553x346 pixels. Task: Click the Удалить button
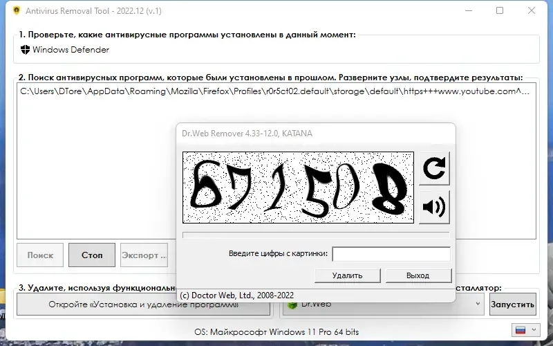coord(348,275)
